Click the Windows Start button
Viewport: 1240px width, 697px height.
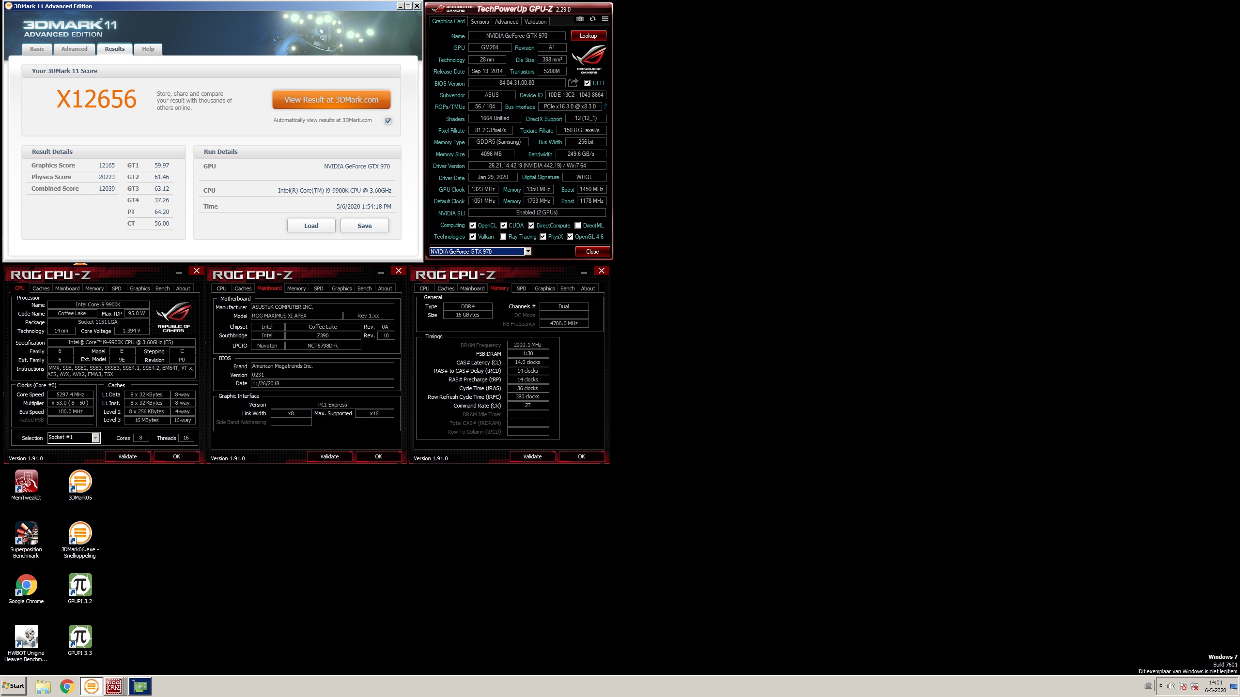[x=14, y=686]
